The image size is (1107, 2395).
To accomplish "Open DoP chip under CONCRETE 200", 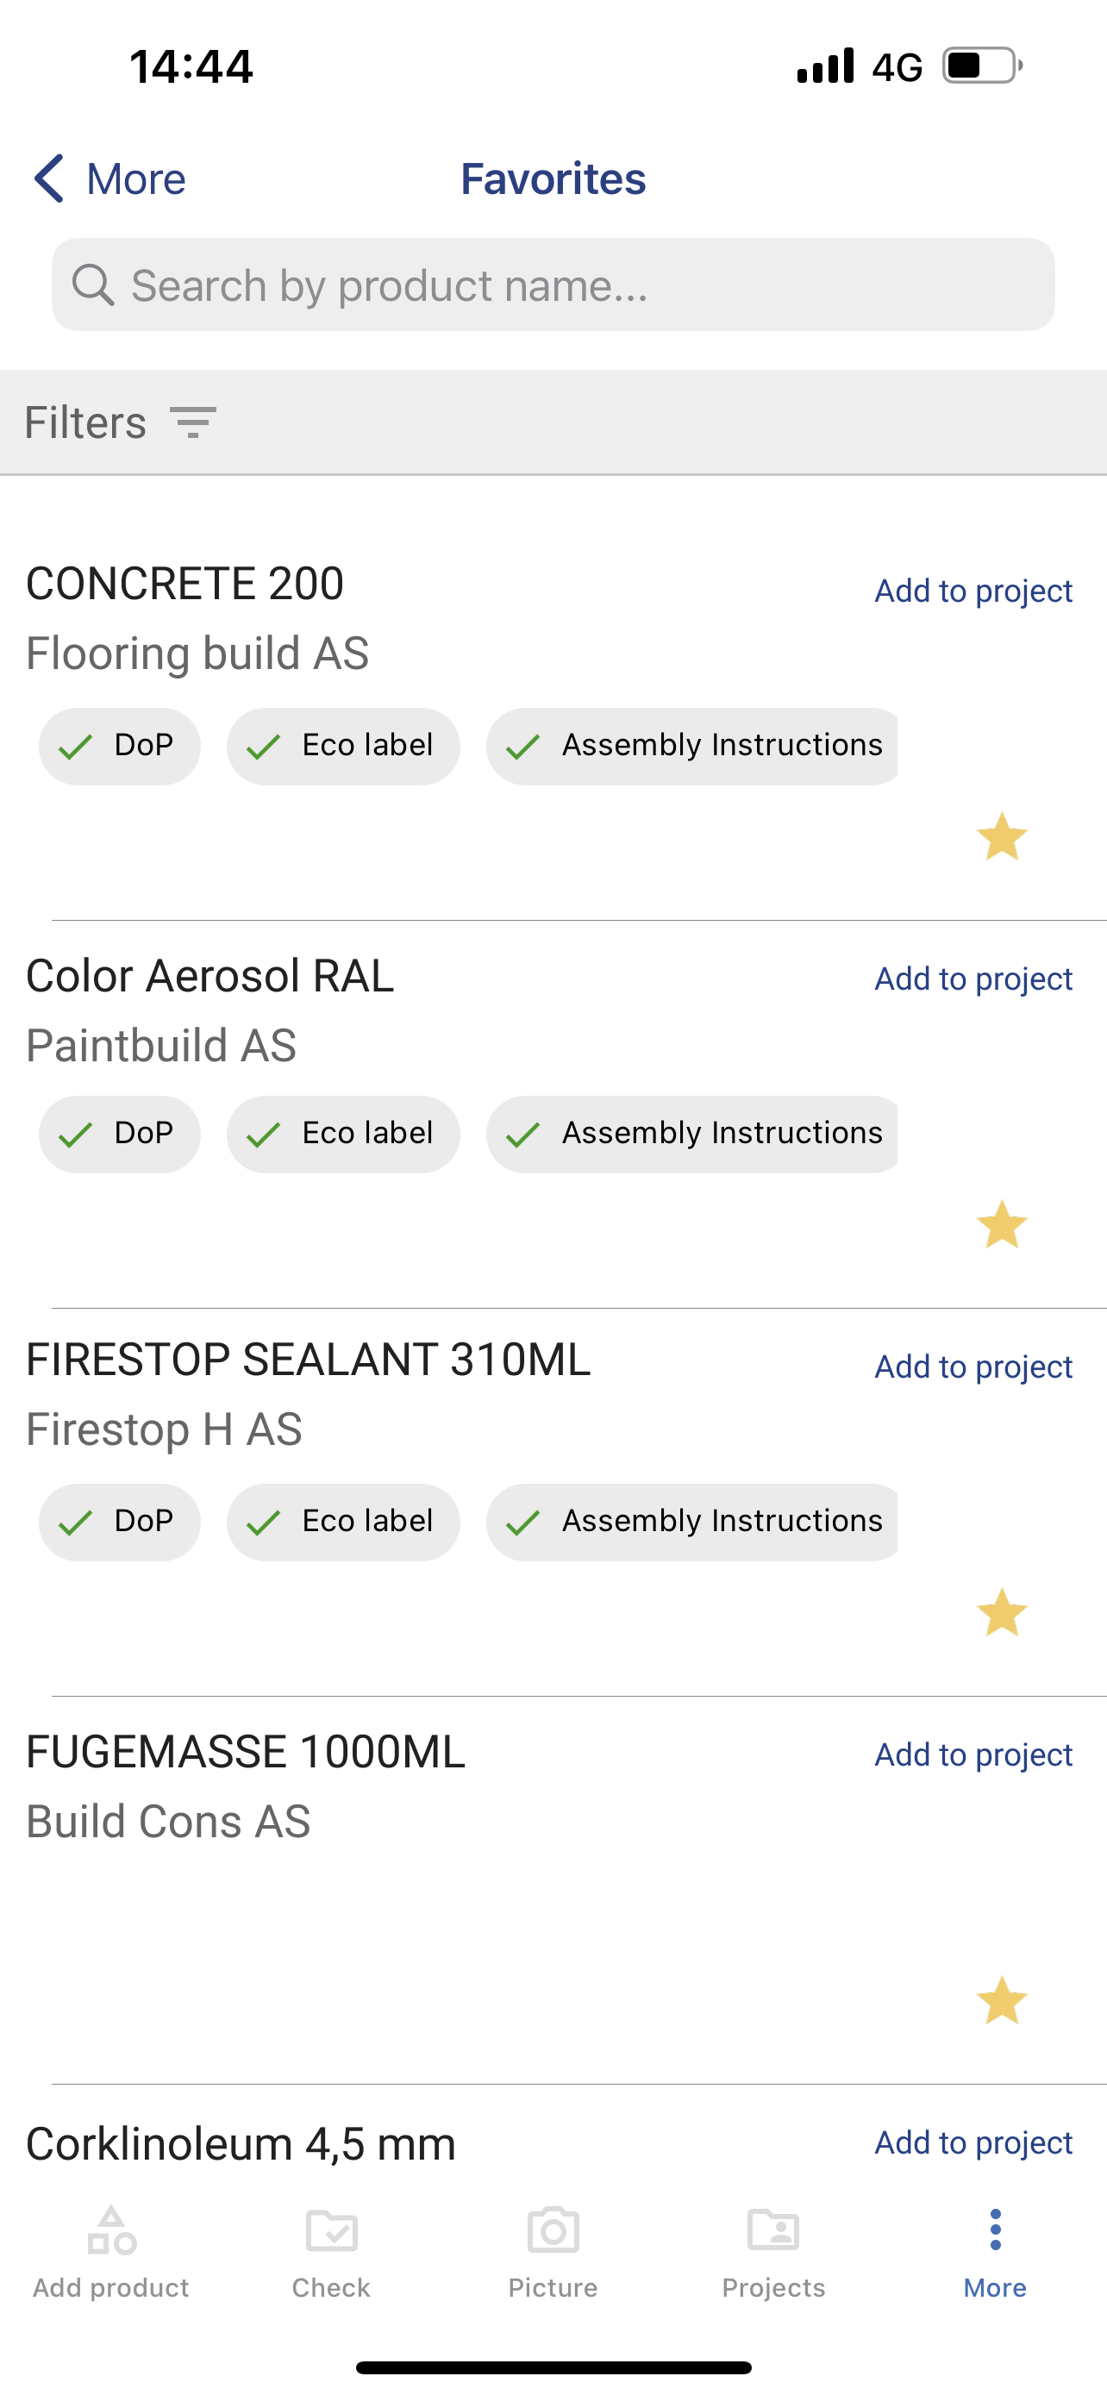I will [120, 746].
